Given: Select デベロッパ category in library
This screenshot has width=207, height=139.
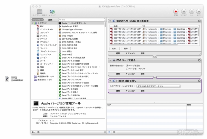Looking at the screenshot, I should (43, 42).
